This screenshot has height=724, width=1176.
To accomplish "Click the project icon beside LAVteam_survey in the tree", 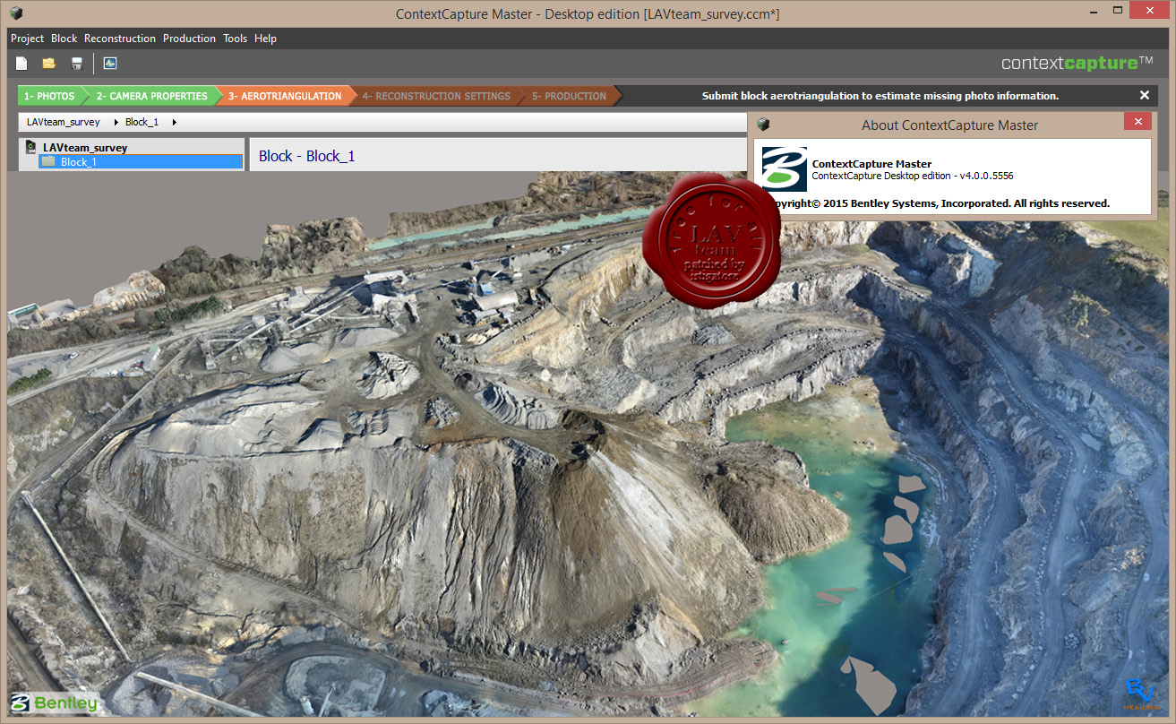I will pyautogui.click(x=31, y=148).
